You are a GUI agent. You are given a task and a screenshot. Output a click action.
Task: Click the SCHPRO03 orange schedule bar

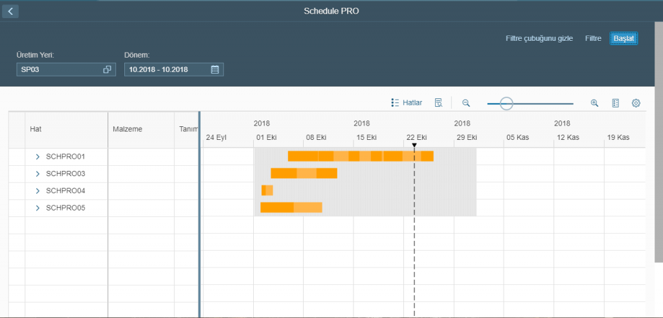click(x=304, y=173)
